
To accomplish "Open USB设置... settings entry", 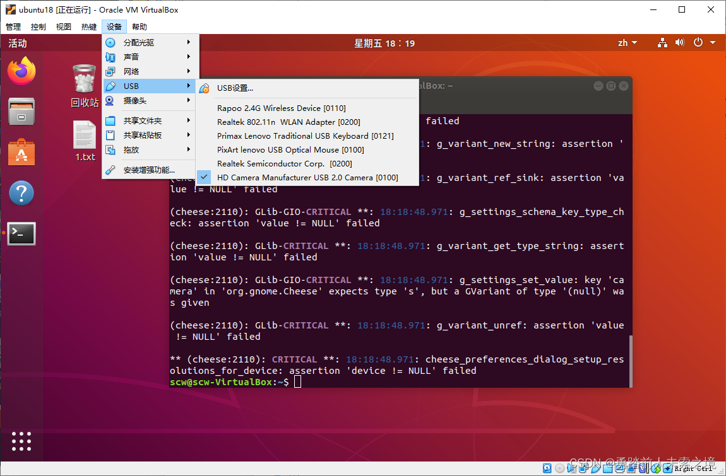I will 307,88.
